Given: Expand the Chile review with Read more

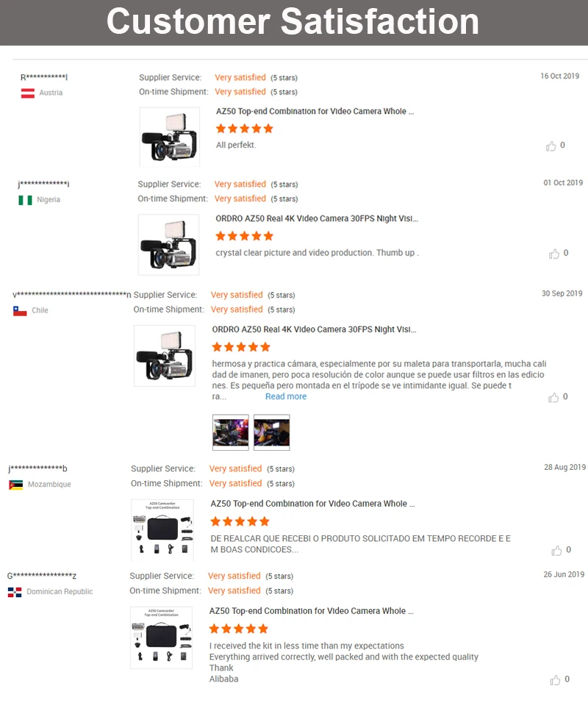Looking at the screenshot, I should click(286, 397).
